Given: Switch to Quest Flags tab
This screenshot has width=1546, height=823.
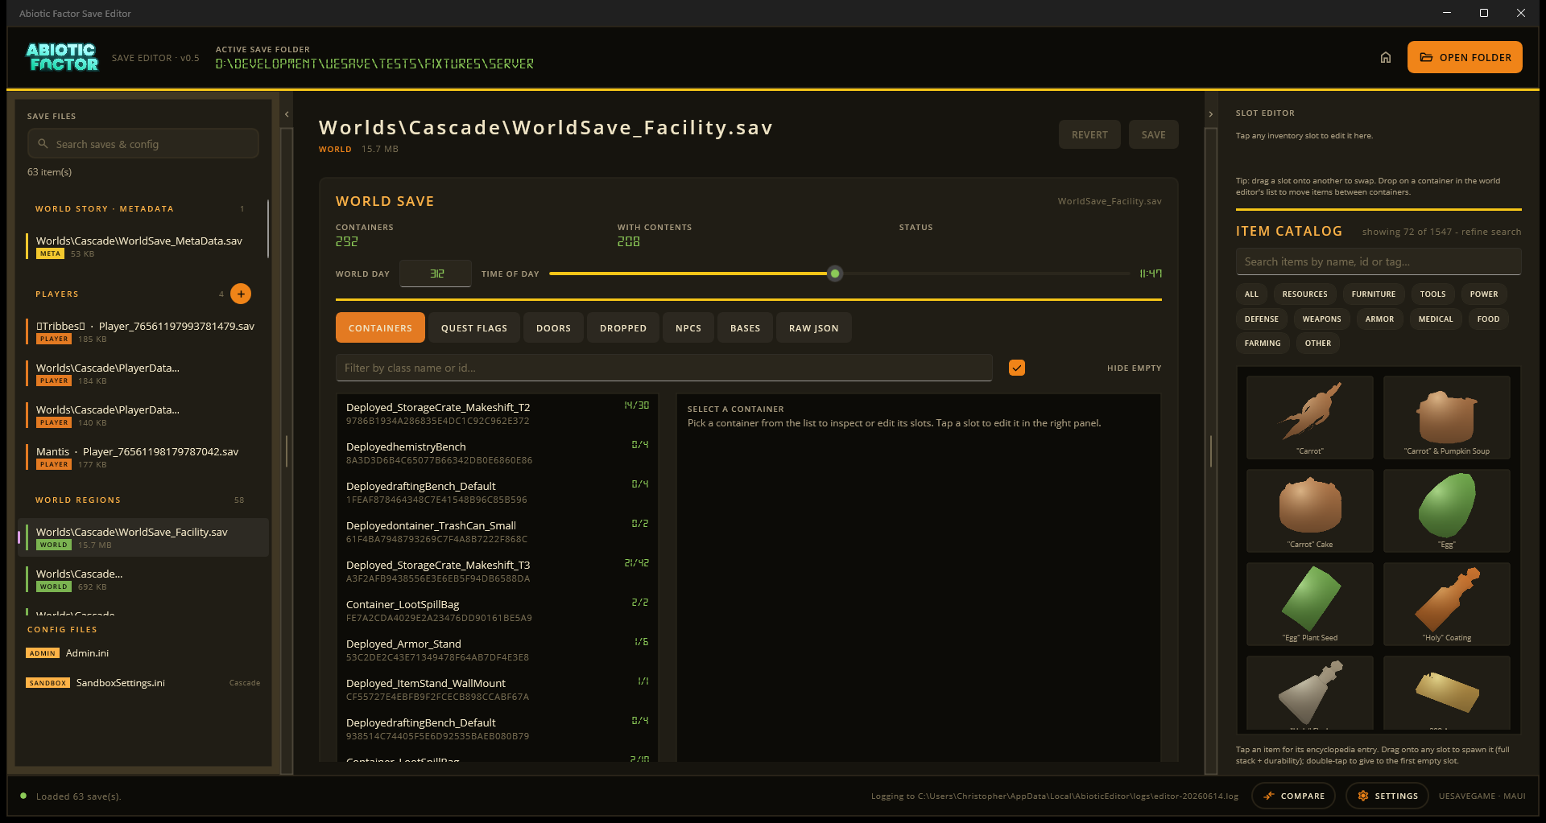Looking at the screenshot, I should pos(474,328).
